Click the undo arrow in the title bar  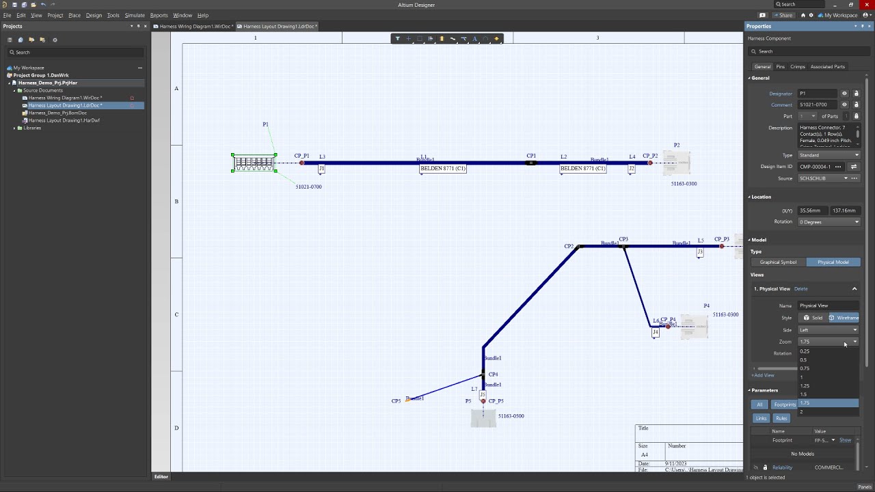[x=43, y=5]
